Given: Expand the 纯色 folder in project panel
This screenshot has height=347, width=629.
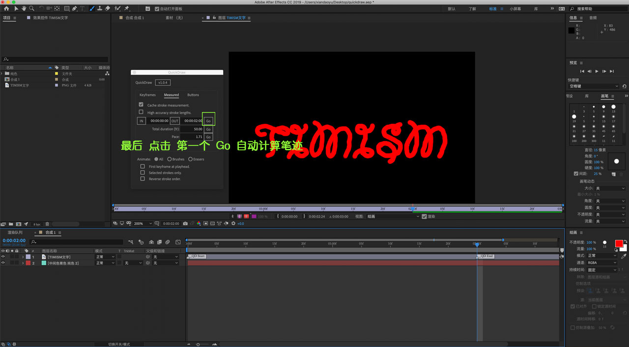Looking at the screenshot, I should 2,73.
